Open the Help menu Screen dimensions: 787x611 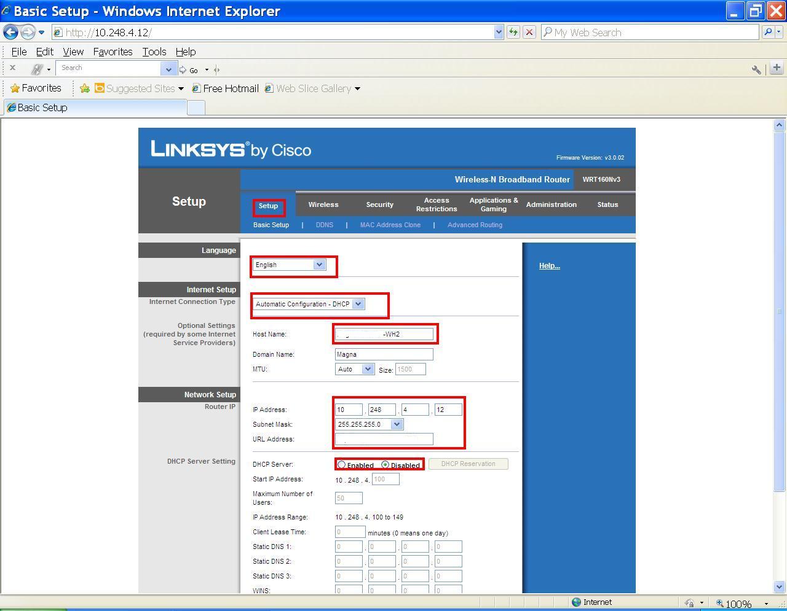186,52
